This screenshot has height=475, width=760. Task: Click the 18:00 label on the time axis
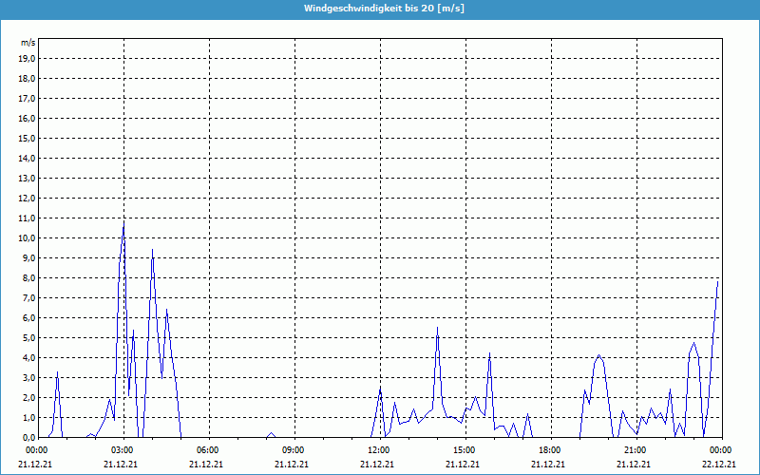pos(549,449)
